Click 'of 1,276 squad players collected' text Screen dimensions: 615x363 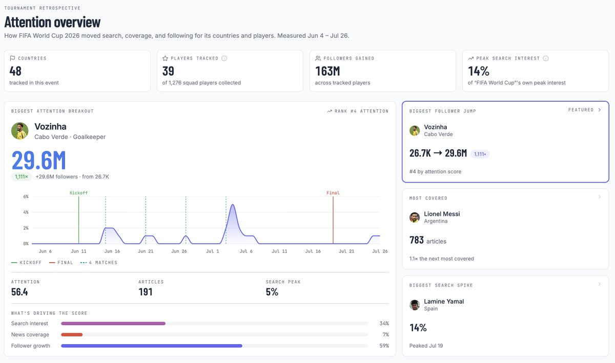click(201, 82)
